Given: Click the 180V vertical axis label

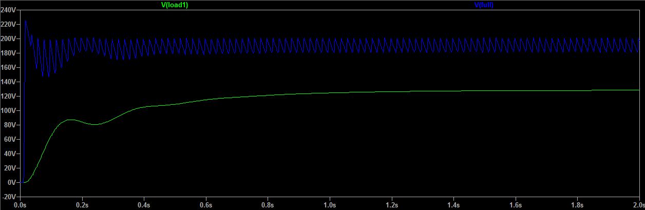Looking at the screenshot, I should pyautogui.click(x=9, y=53).
